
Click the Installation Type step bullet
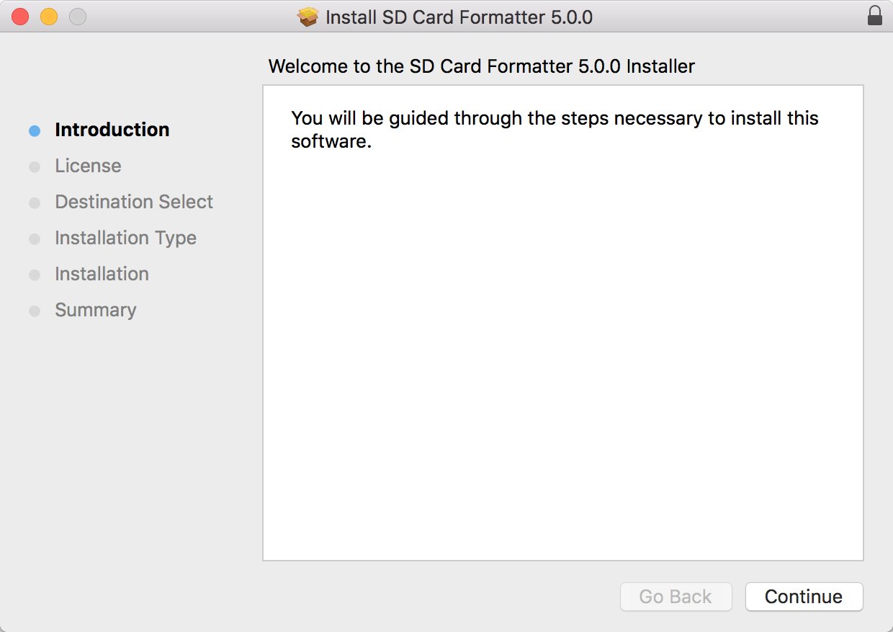[x=35, y=239]
